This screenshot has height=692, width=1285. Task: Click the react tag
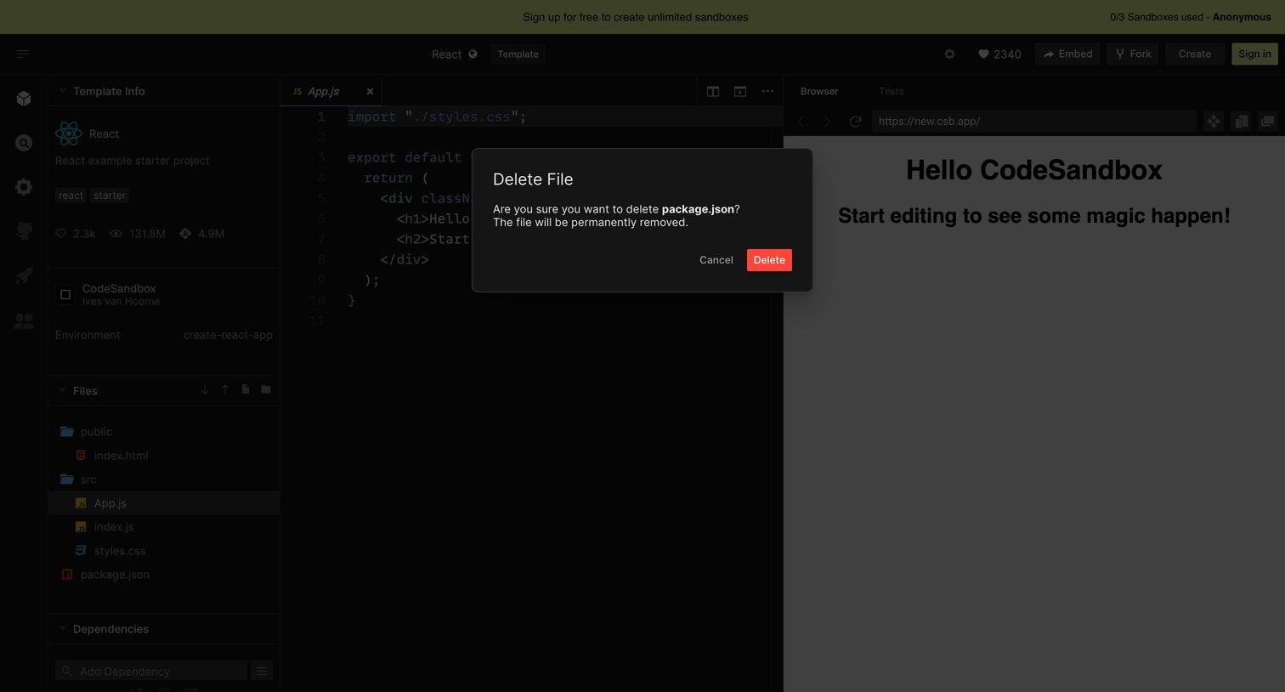[71, 196]
